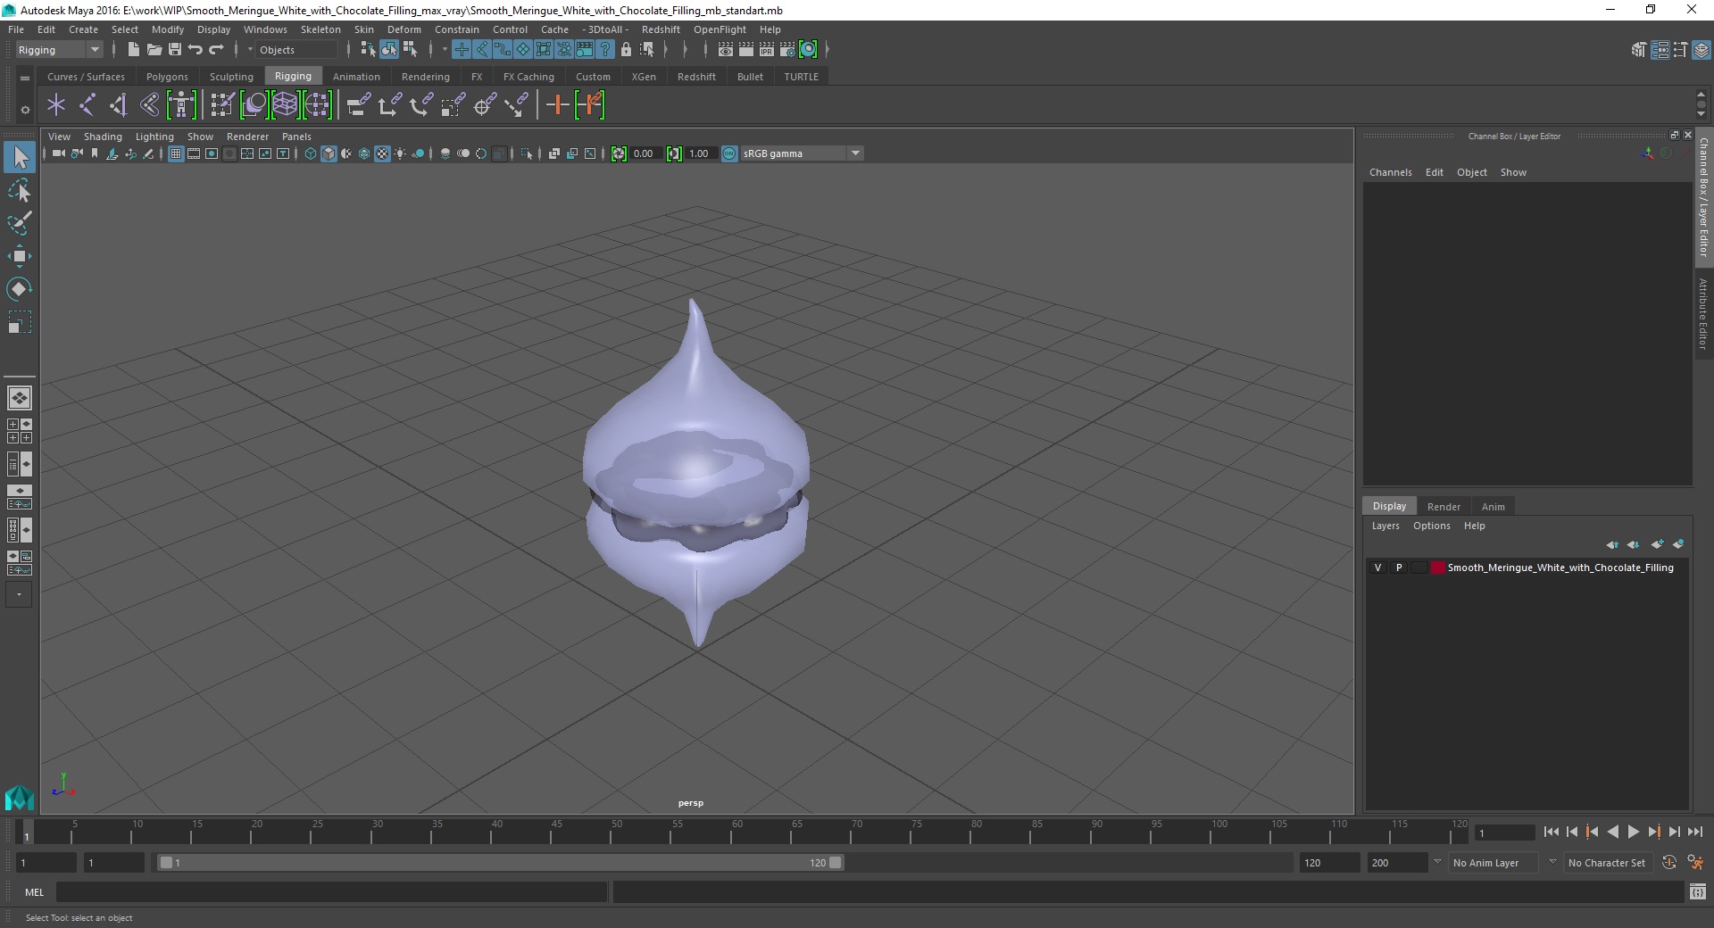This screenshot has width=1714, height=928.
Task: Toggle view transform for sRGB gamma
Action: (x=729, y=153)
